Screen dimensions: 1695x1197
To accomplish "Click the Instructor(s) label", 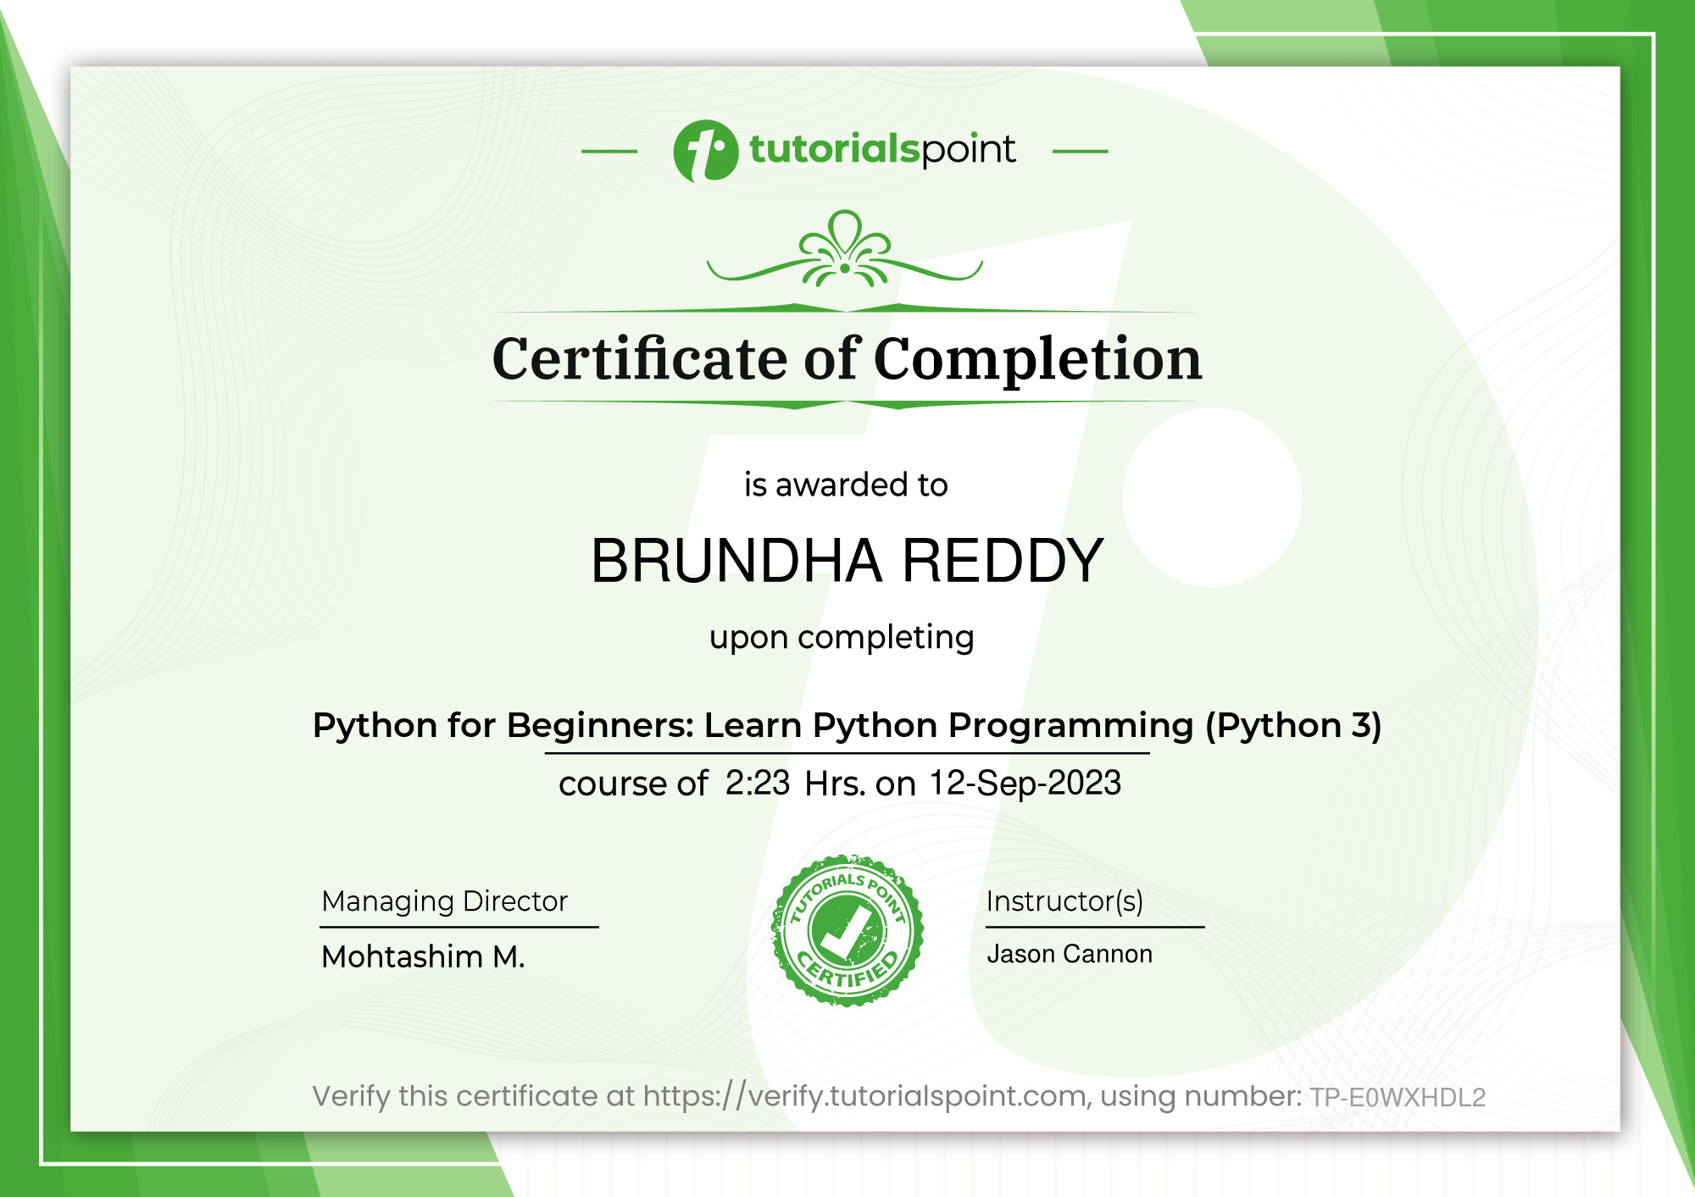I will pyautogui.click(x=1064, y=901).
